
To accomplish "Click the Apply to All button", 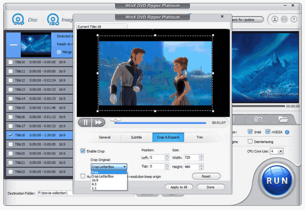I will point(179,187).
